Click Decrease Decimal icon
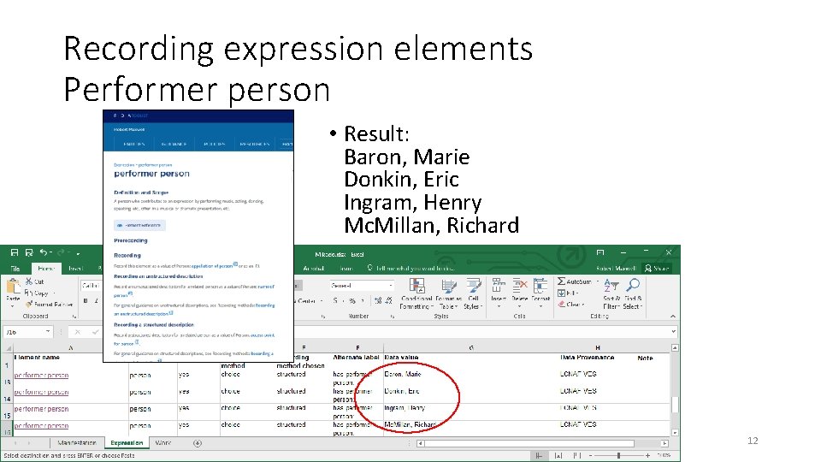The width and height of the screenshot is (821, 462). [388, 300]
